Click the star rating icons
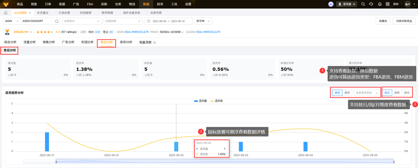 click(x=45, y=32)
